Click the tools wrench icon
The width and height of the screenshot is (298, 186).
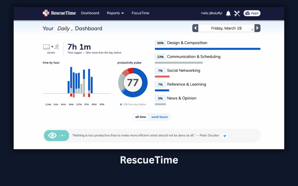[x=237, y=13]
